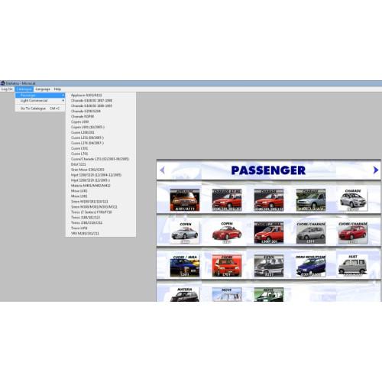The width and height of the screenshot is (382, 382).
Task: Open the silver Copen thumbnail
Action: [185, 232]
